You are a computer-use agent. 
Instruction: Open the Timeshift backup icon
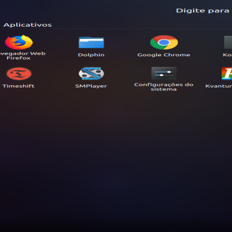tap(19, 74)
